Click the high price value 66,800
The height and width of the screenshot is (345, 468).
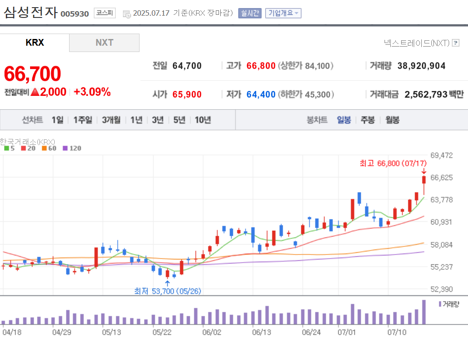tap(261, 66)
